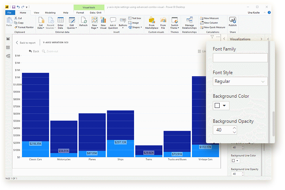Screen dimensions: 285x190
Task: Select the Help ribbon tab
Action: point(66,13)
